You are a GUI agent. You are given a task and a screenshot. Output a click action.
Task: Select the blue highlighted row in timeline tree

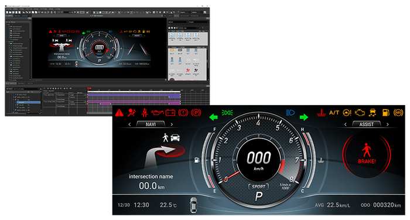pos(29,103)
